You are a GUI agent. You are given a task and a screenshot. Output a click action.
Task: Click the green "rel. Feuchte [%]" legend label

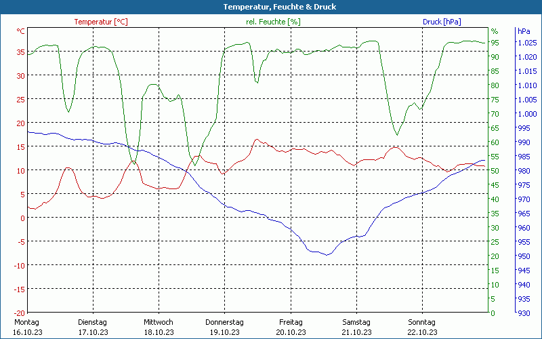click(x=273, y=22)
